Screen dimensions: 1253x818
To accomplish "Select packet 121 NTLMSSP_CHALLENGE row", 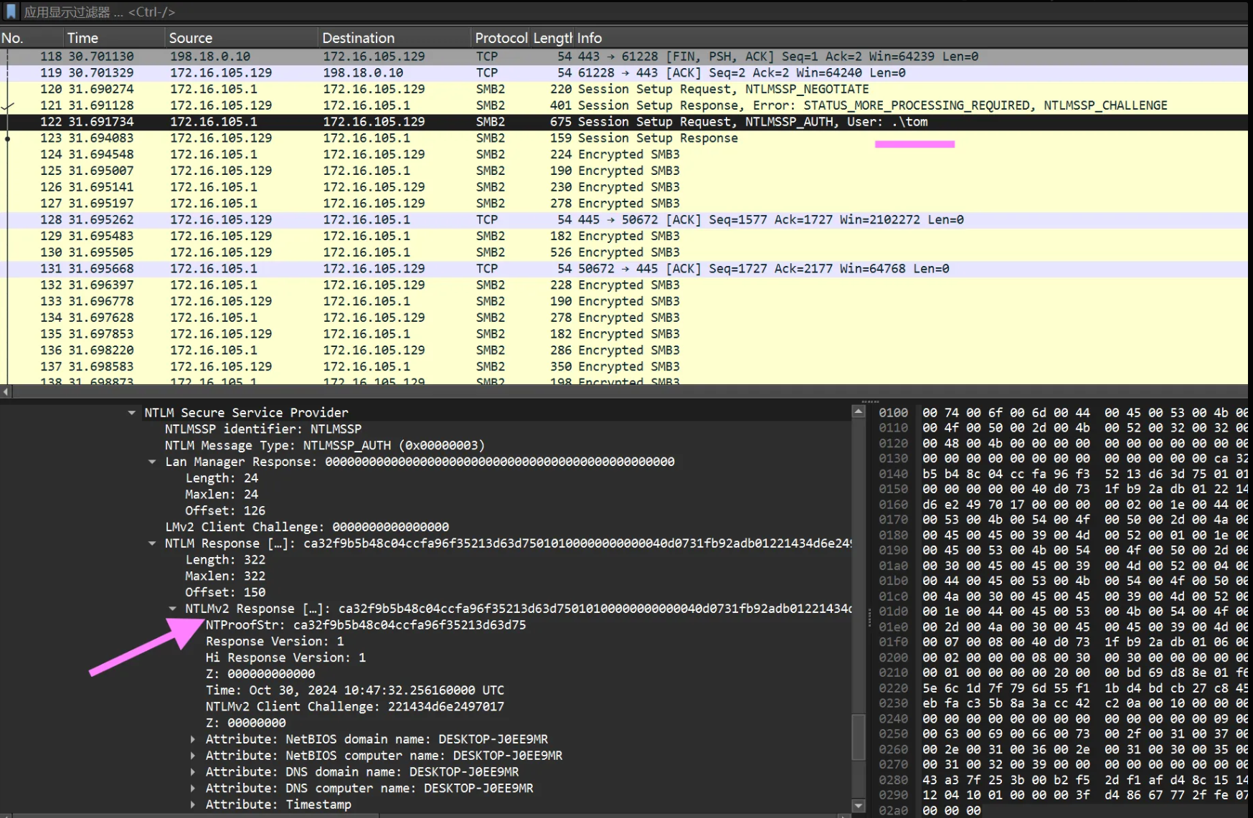I will pos(624,105).
